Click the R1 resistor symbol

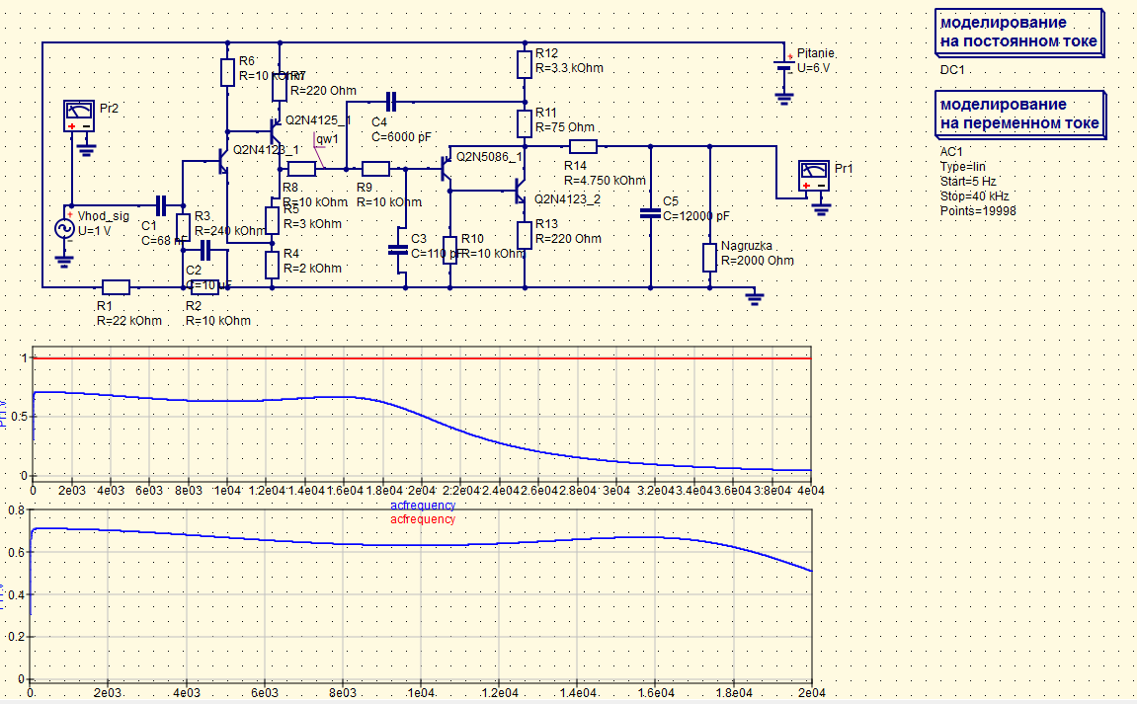click(116, 287)
